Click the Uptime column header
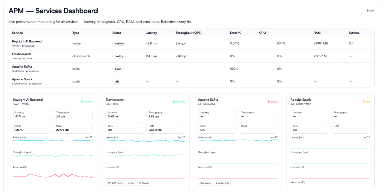 pyautogui.click(x=354, y=33)
